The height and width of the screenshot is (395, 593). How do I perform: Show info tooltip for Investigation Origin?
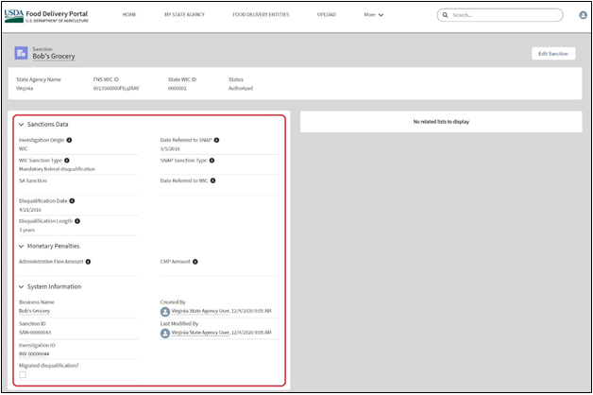coord(69,140)
